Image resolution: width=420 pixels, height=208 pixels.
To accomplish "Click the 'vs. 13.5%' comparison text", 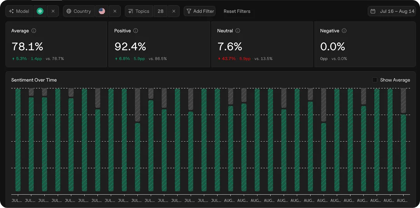I will pyautogui.click(x=263, y=59).
